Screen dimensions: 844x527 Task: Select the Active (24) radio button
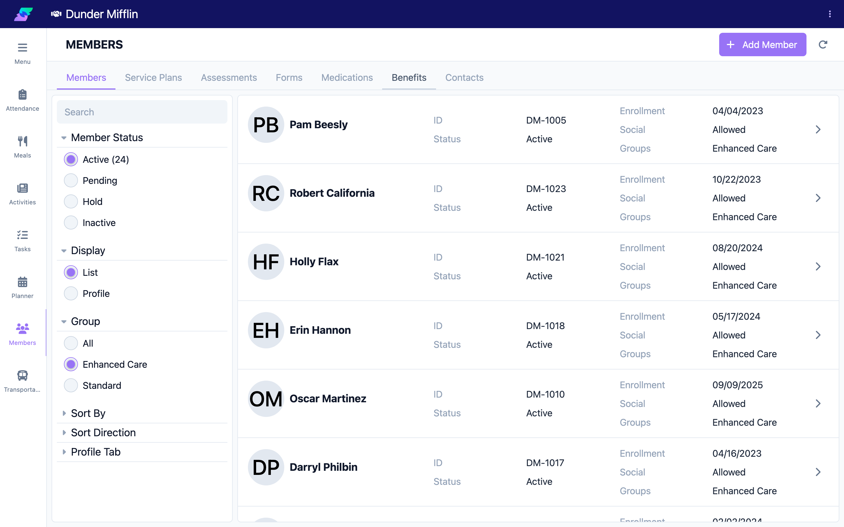point(71,159)
